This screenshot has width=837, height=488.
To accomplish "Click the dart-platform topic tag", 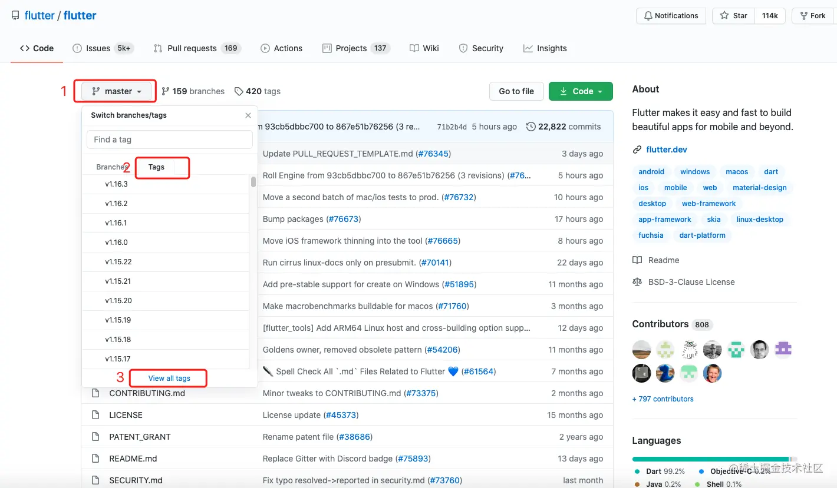I will [703, 235].
